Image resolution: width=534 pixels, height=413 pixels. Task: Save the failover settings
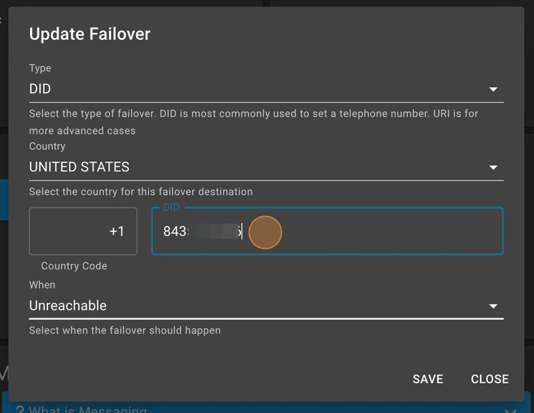coord(427,379)
